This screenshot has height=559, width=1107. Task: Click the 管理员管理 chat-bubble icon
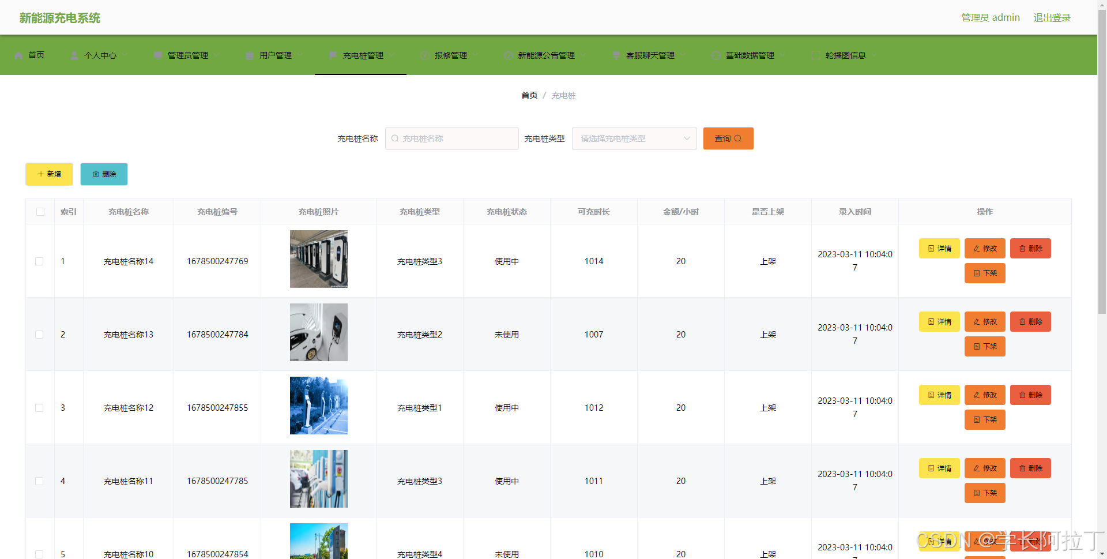tap(157, 55)
